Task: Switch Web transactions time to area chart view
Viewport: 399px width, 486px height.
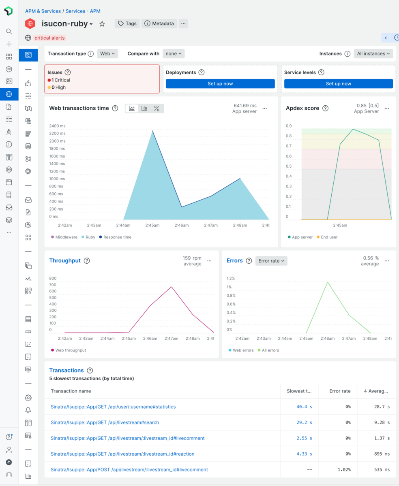Action: [x=132, y=109]
